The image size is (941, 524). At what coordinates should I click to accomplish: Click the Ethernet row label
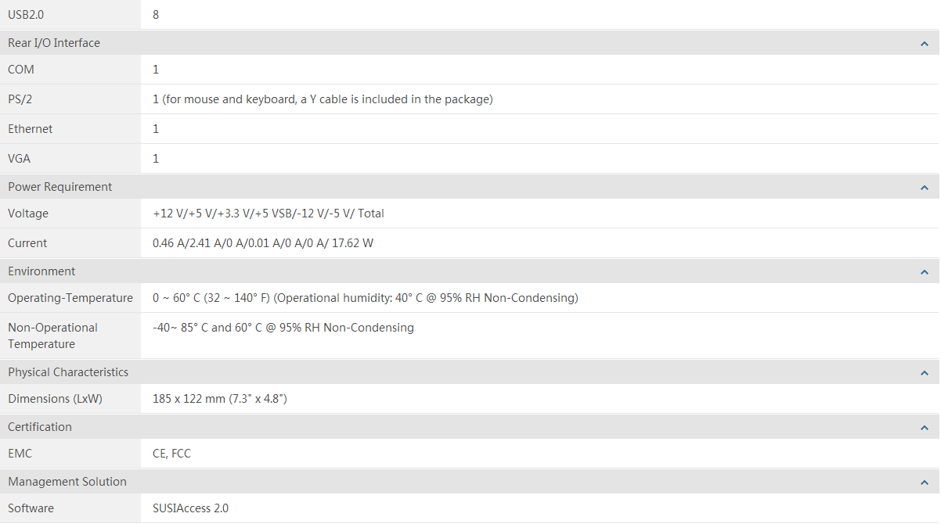coord(31,129)
